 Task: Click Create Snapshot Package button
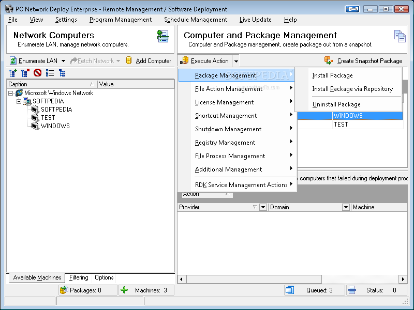click(x=363, y=61)
